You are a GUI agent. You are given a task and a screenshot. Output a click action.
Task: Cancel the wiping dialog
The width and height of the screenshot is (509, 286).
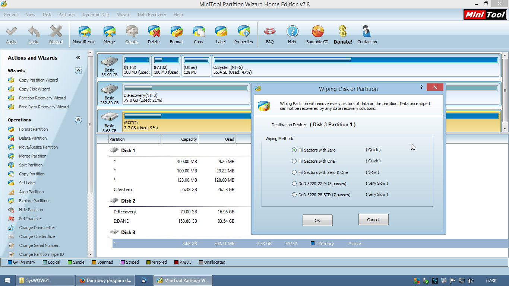click(x=373, y=219)
